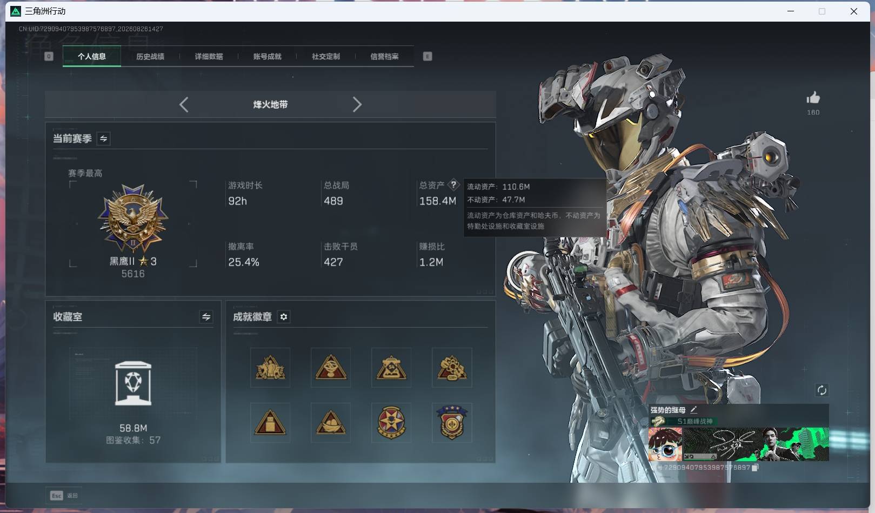The image size is (875, 513).
Task: Select the third badge in top row
Action: click(x=391, y=368)
